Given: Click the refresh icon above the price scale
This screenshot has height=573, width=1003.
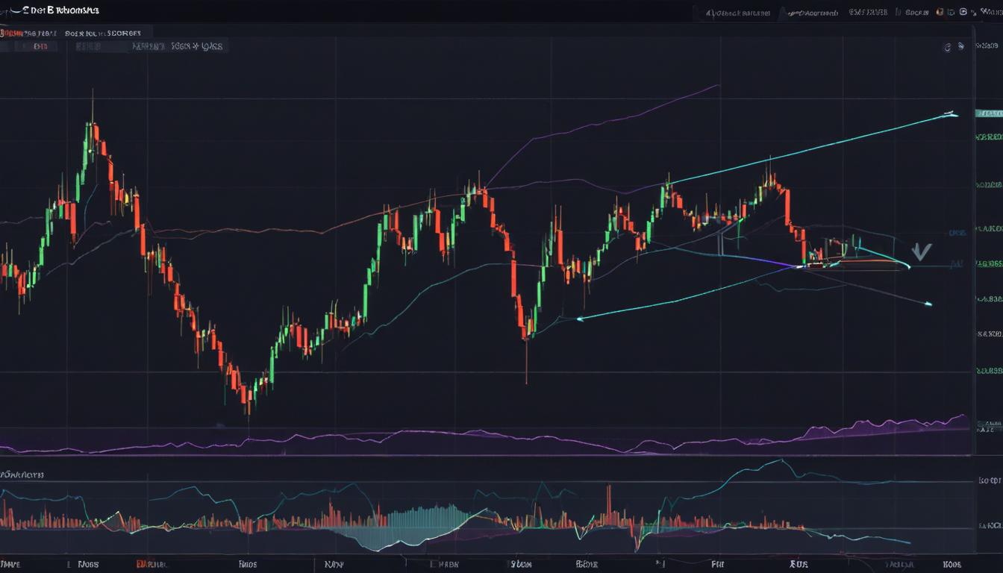Looking at the screenshot, I should click(x=946, y=46).
